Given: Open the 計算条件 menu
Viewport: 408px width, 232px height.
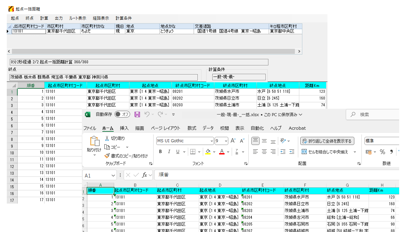Looking at the screenshot, I should tap(124, 18).
